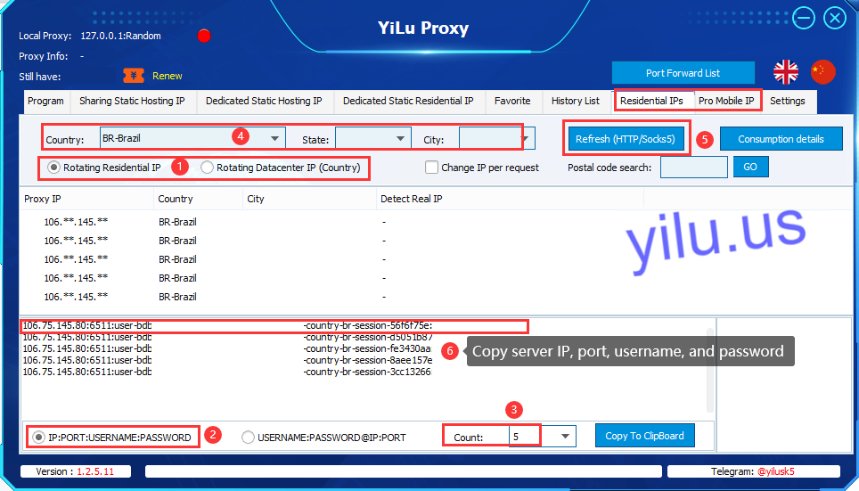Click the GO postal search button
This screenshot has width=859, height=491.
click(x=750, y=167)
